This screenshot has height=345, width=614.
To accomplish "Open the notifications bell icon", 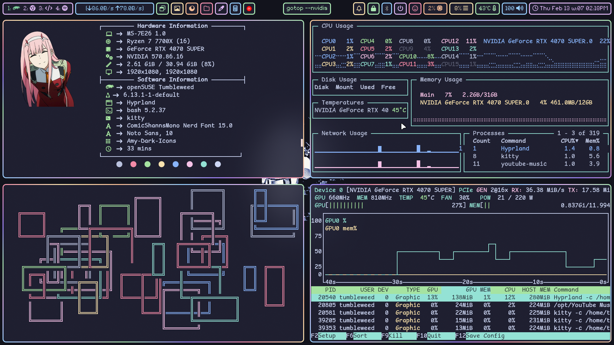I will (359, 9).
